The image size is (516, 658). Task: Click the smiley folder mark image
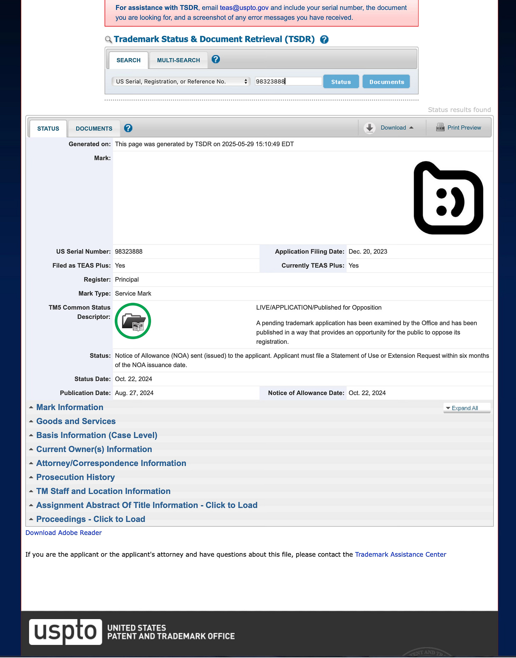pos(448,198)
